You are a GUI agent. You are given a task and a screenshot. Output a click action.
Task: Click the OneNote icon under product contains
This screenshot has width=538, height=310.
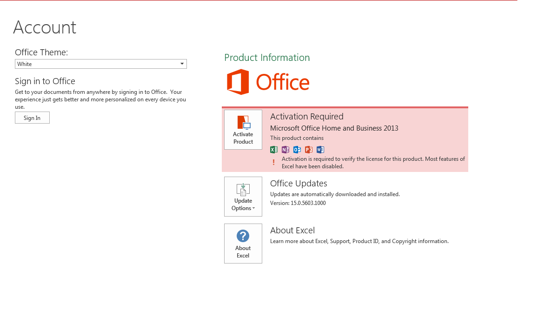286,150
